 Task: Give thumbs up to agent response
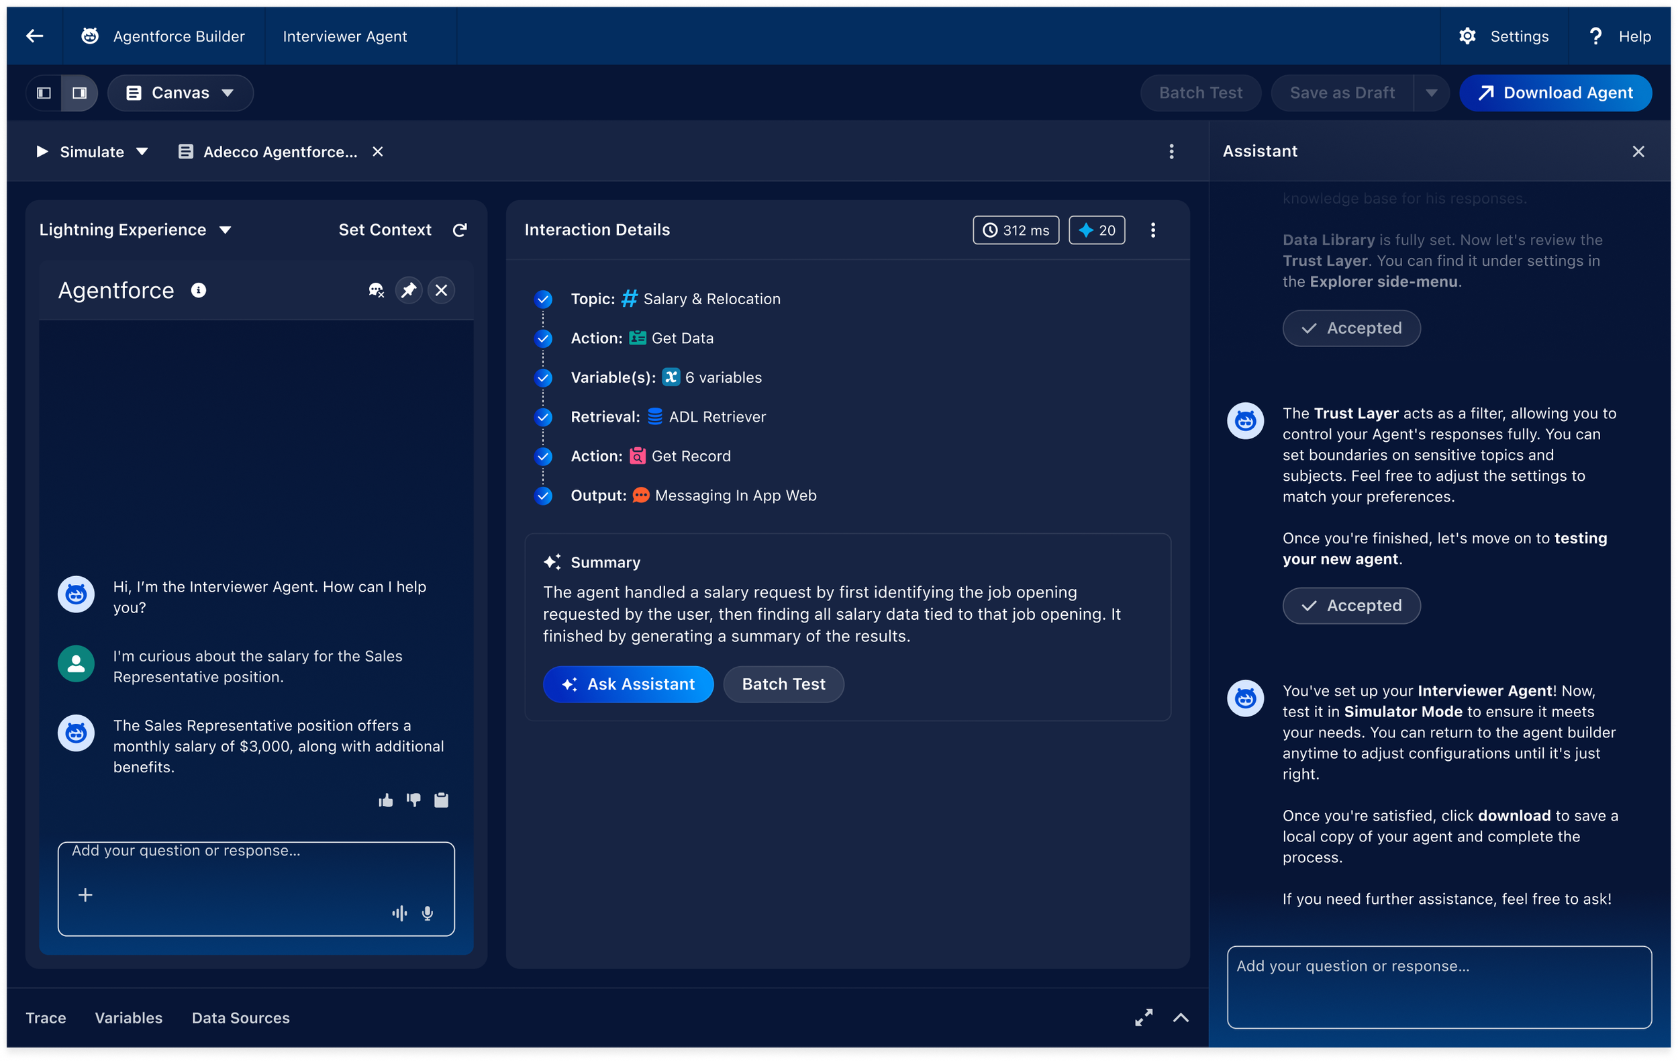point(385,800)
